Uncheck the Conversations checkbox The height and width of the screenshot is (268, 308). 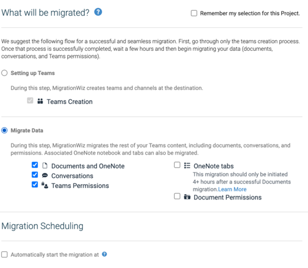tap(35, 175)
